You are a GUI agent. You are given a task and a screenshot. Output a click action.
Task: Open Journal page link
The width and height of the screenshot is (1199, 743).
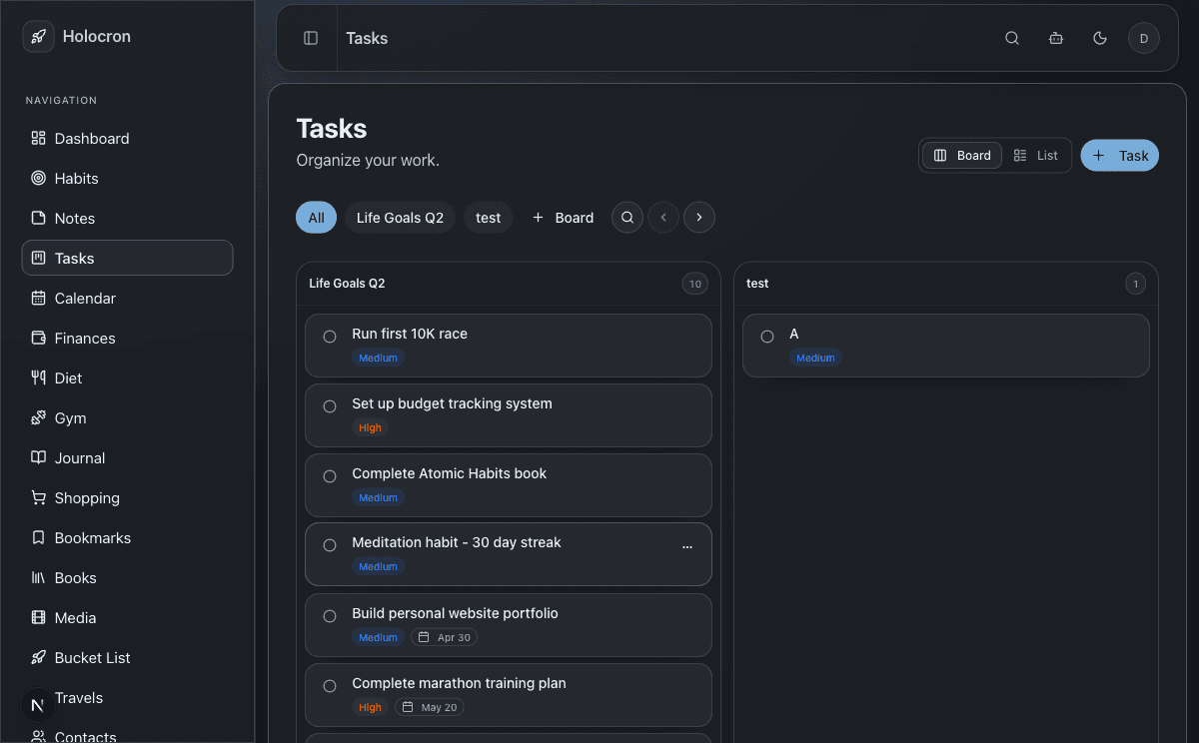click(127, 457)
